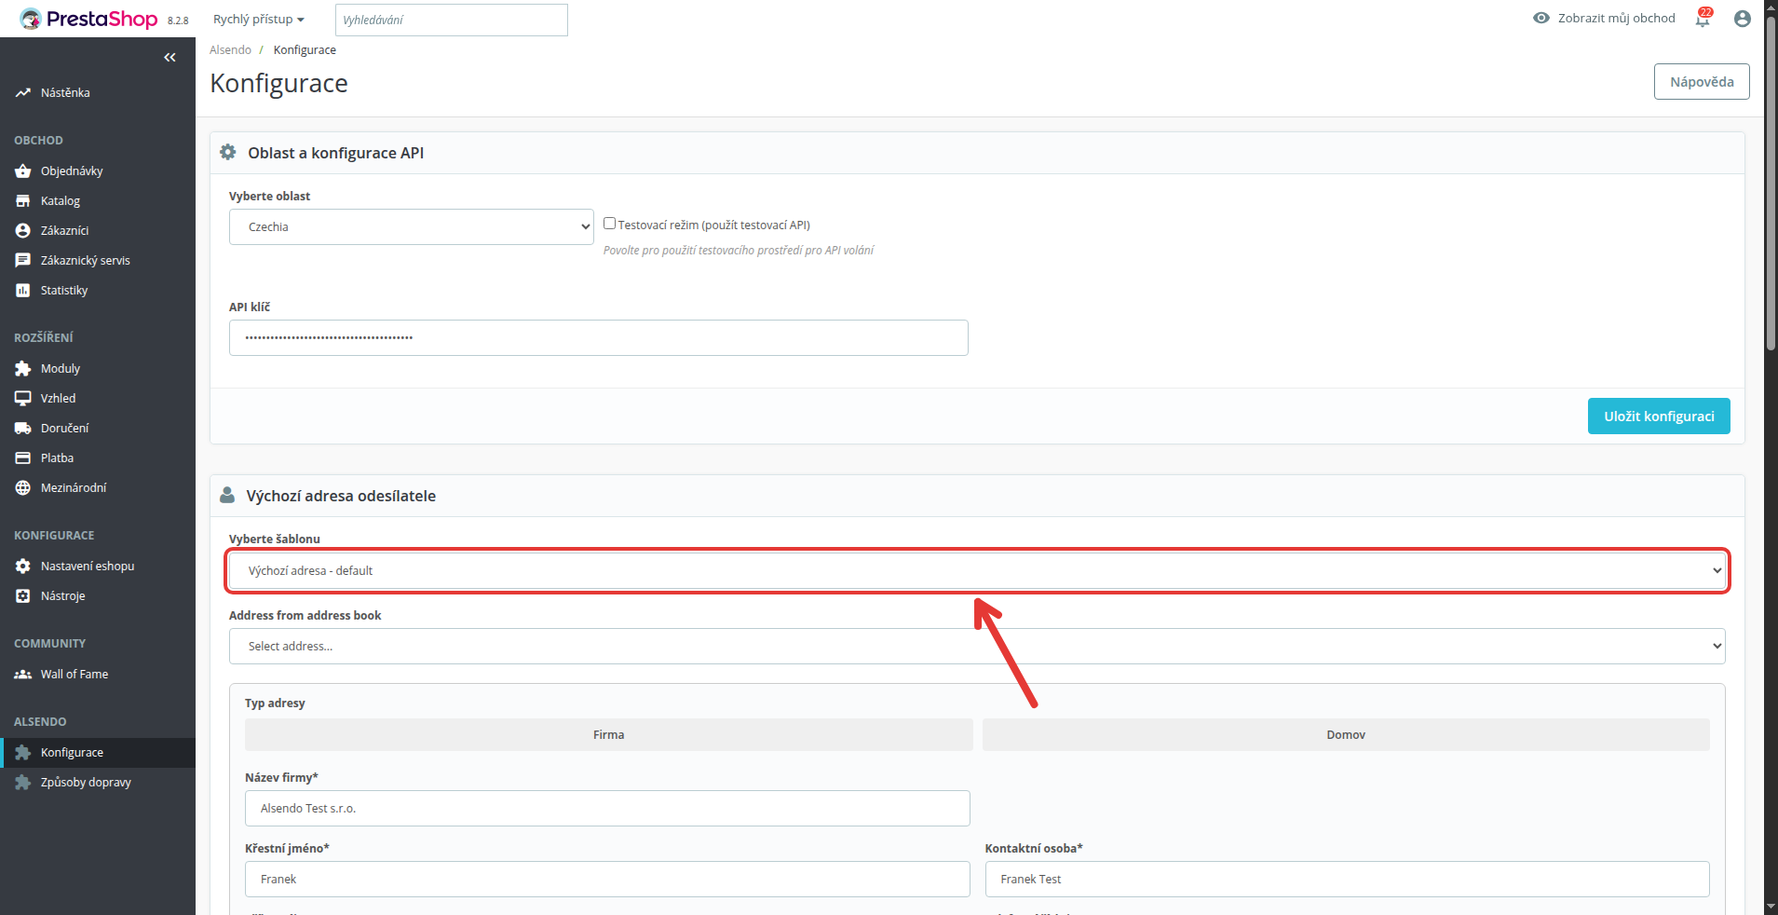Expand the Rychlý přístup quick access menu

[259, 20]
